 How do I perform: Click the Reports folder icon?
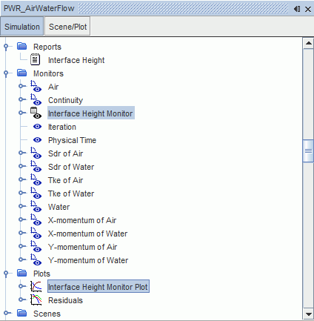22,46
